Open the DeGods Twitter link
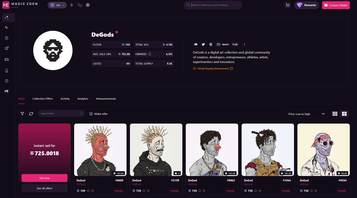 coord(203,44)
